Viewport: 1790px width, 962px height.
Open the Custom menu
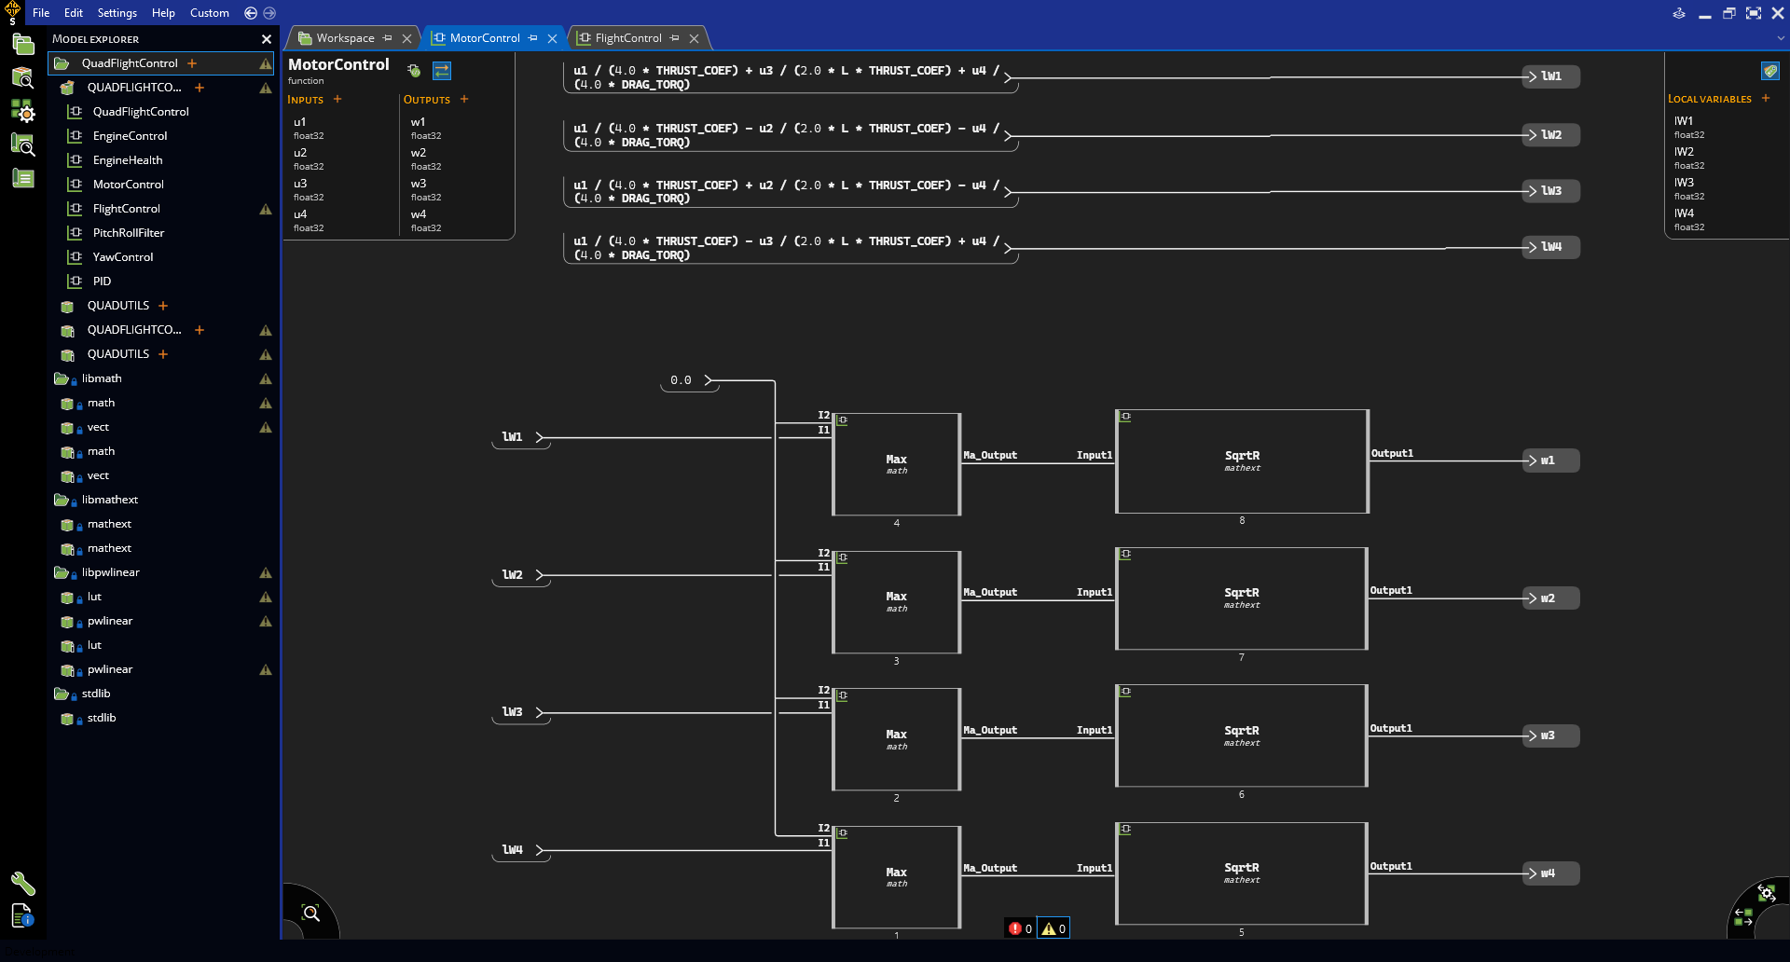coord(210,13)
